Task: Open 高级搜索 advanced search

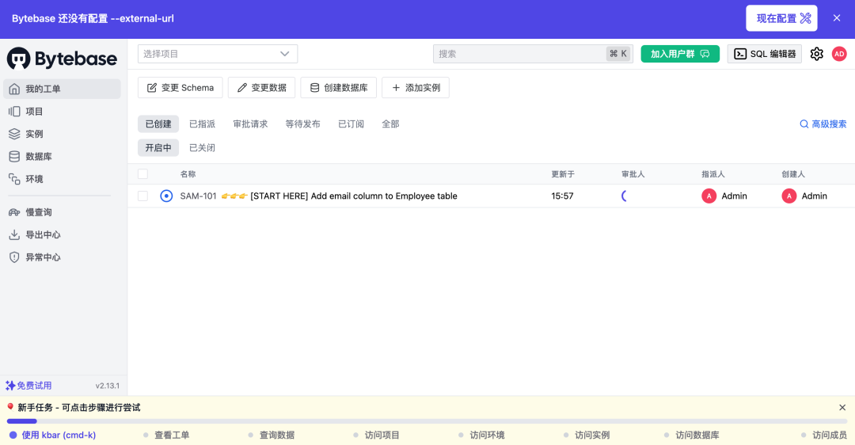Action: 823,124
